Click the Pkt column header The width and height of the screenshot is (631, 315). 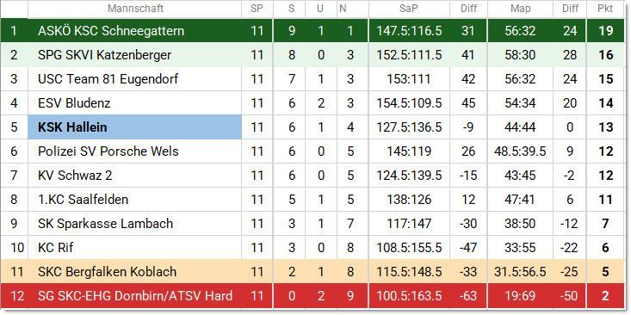pyautogui.click(x=605, y=9)
